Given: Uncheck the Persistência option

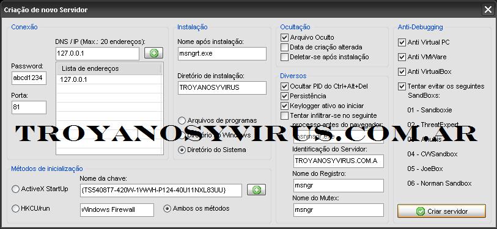Looking at the screenshot, I should pos(284,96).
